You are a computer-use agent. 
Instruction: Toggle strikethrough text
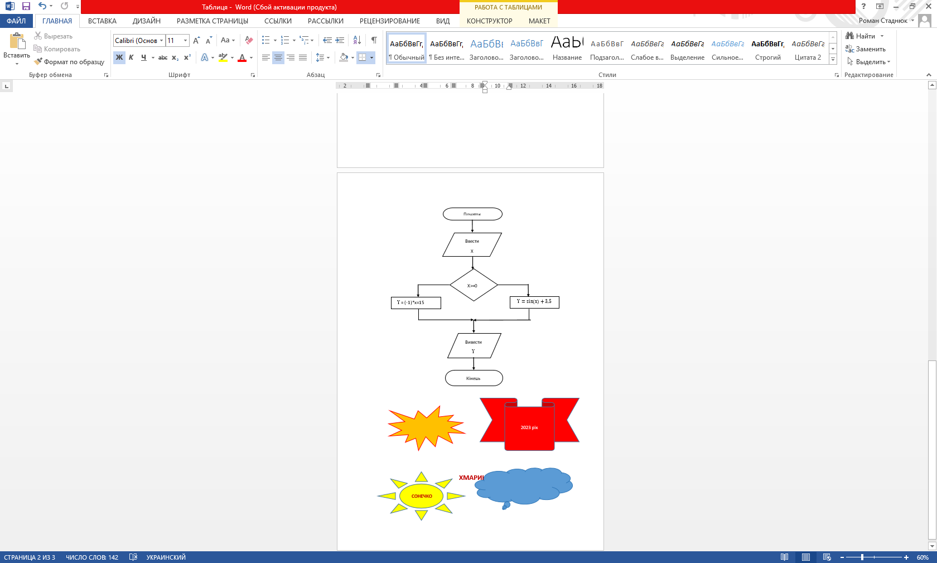pyautogui.click(x=163, y=57)
